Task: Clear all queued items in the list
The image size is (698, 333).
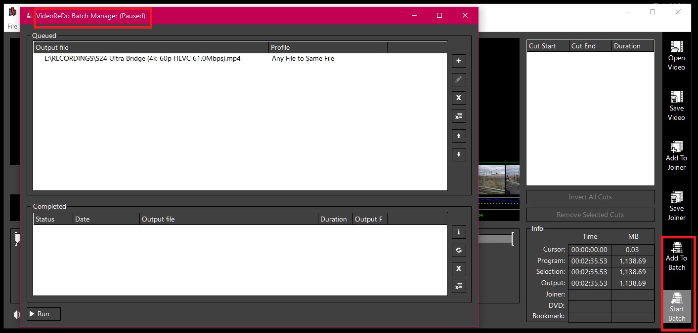Action: (x=459, y=116)
